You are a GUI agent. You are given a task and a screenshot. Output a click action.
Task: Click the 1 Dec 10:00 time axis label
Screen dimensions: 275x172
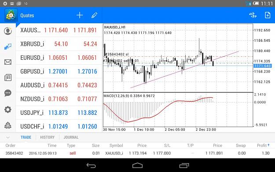pos(144,130)
